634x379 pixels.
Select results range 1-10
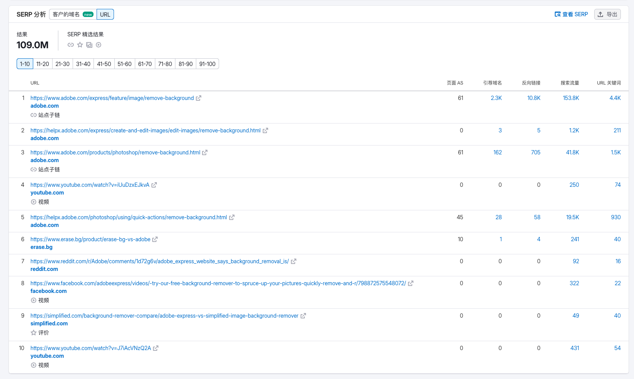pyautogui.click(x=25, y=64)
